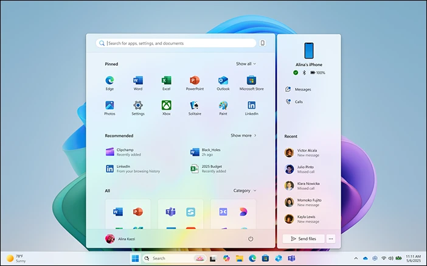
Task: Open the Clipchamp icon in third category group
Action: [x=223, y=212]
